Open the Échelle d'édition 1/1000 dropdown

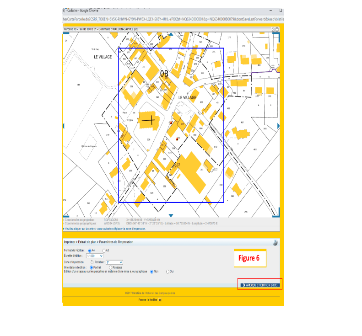pyautogui.click(x=95, y=256)
